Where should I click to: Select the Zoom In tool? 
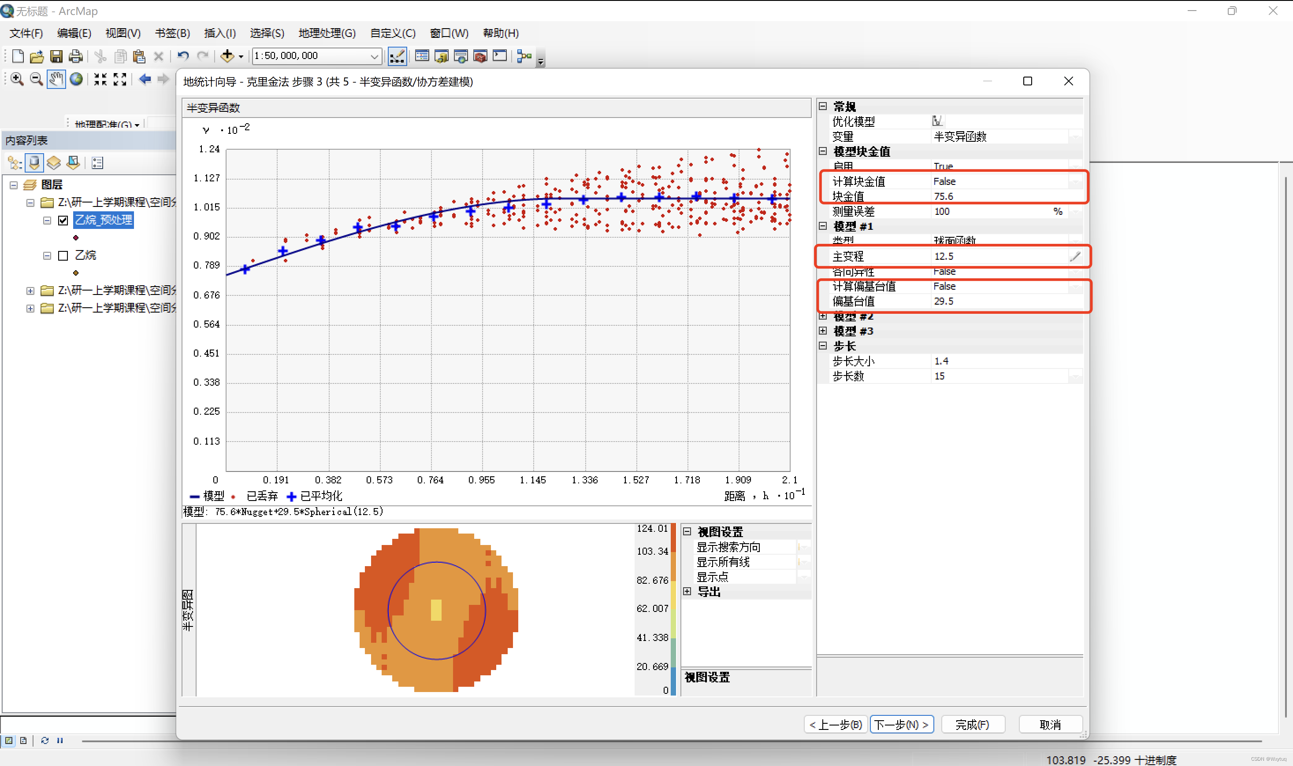coord(17,79)
